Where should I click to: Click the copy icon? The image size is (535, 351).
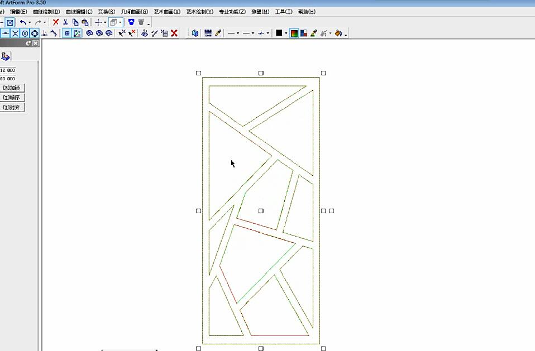pyautogui.click(x=75, y=22)
